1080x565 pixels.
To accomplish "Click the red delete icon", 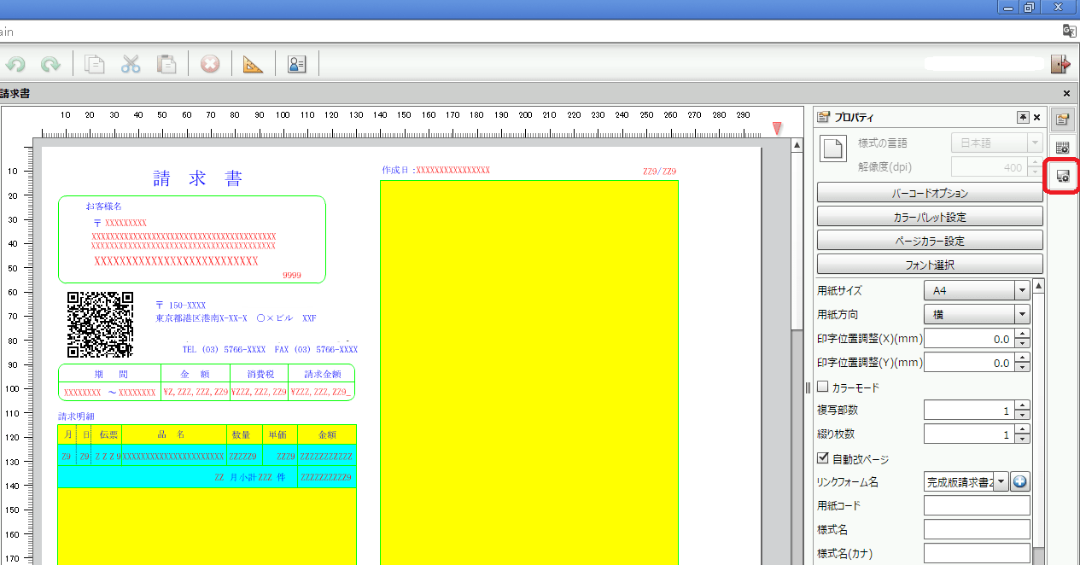I will [x=210, y=64].
